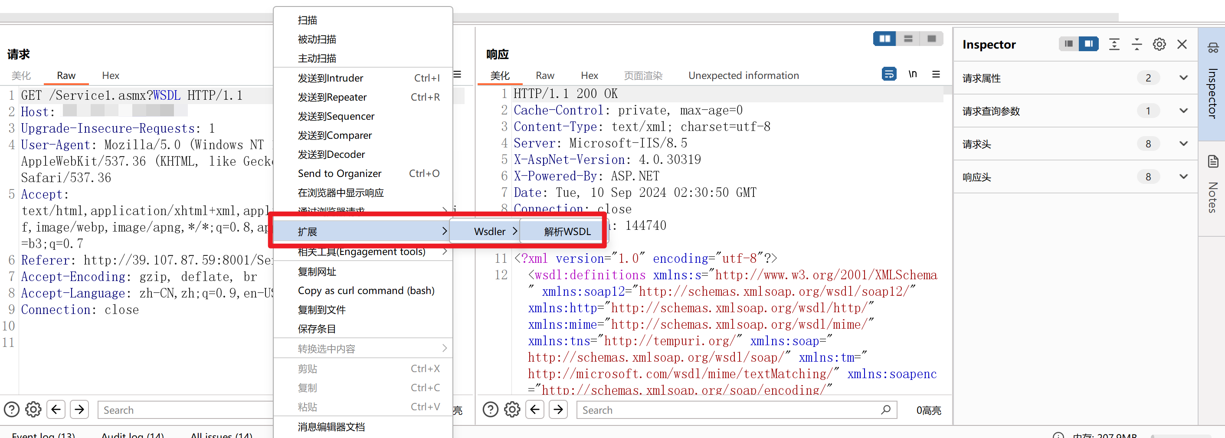
Task: Focus the response Search field
Action: tap(736, 409)
